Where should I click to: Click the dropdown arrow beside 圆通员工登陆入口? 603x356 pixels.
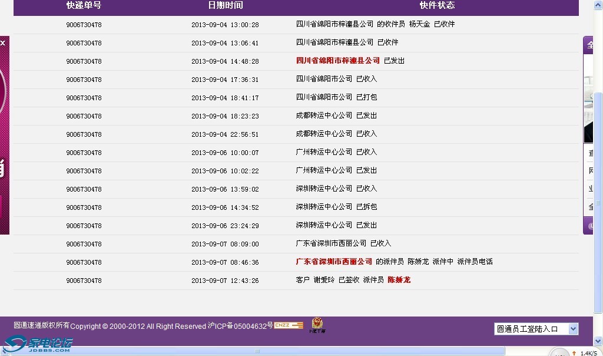[x=573, y=329]
